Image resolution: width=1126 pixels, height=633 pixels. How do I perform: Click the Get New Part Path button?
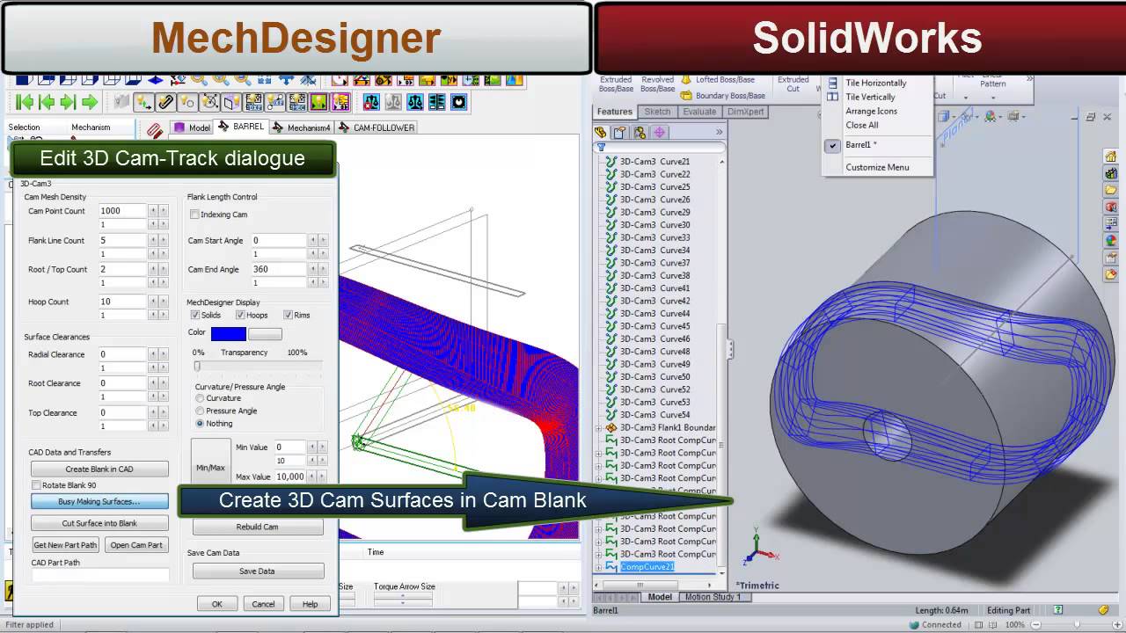[x=65, y=545]
